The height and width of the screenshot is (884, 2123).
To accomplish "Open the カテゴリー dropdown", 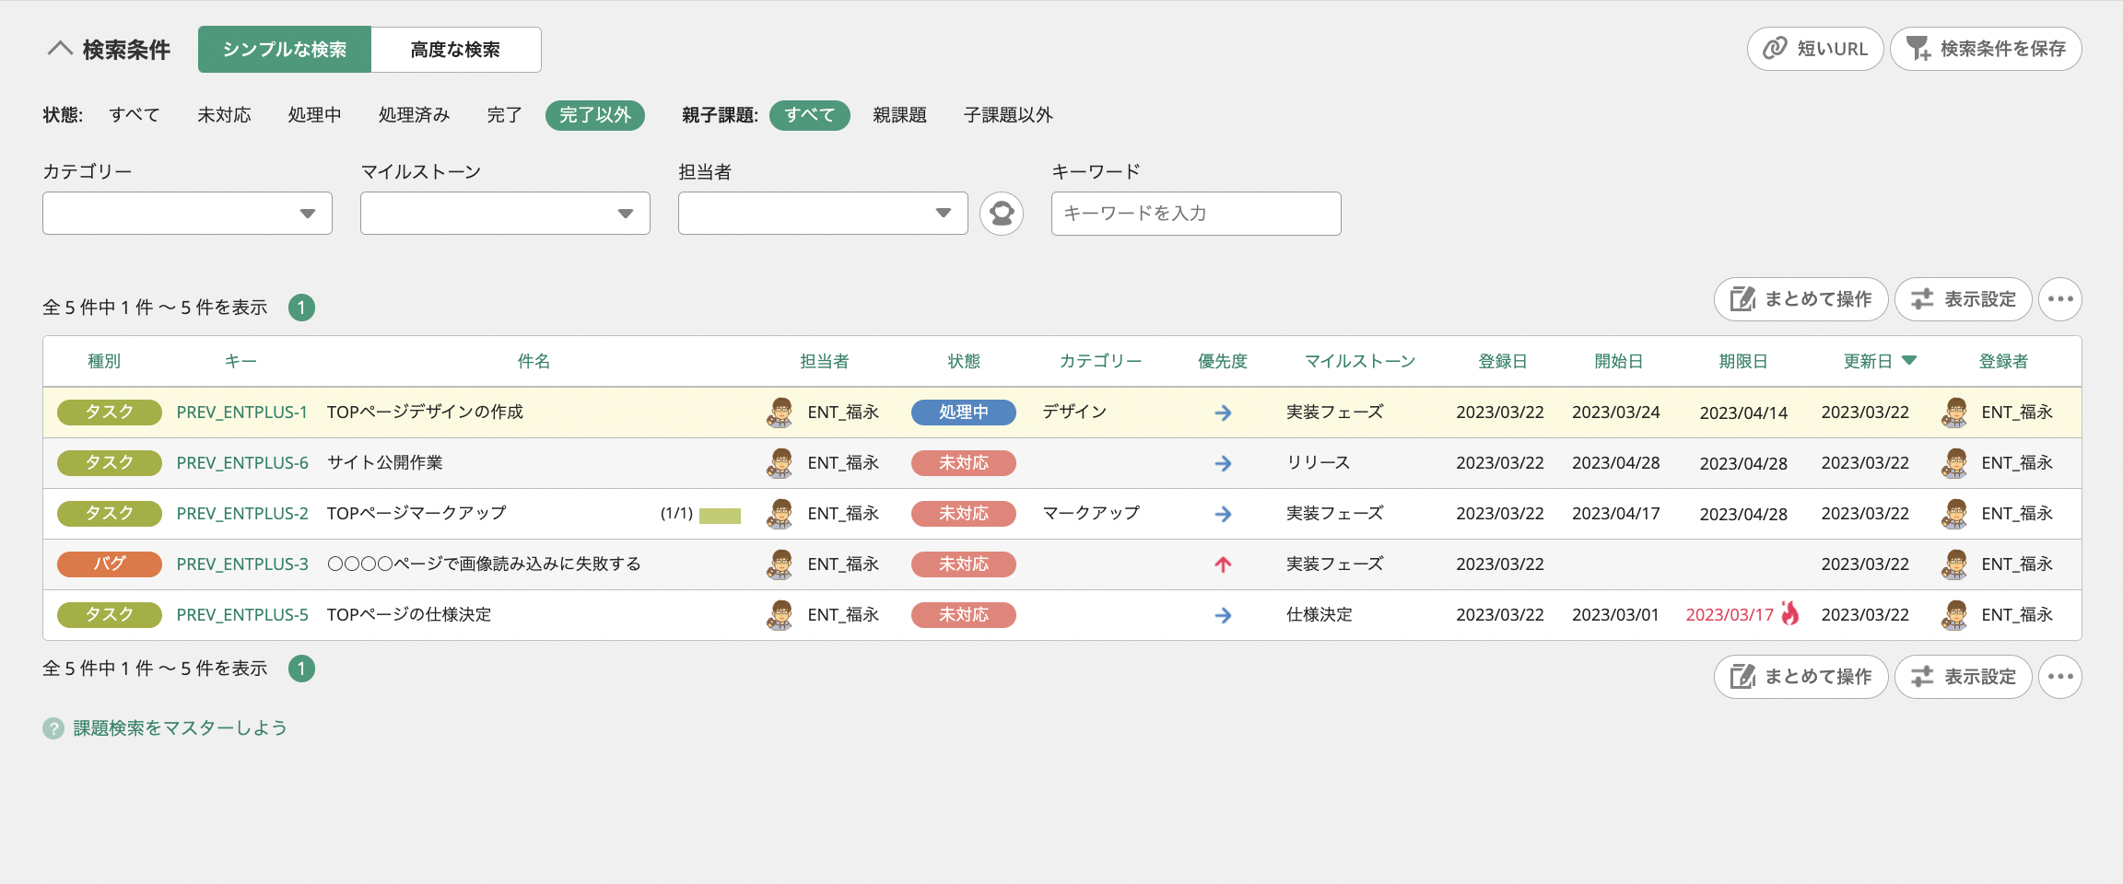I will pyautogui.click(x=186, y=213).
